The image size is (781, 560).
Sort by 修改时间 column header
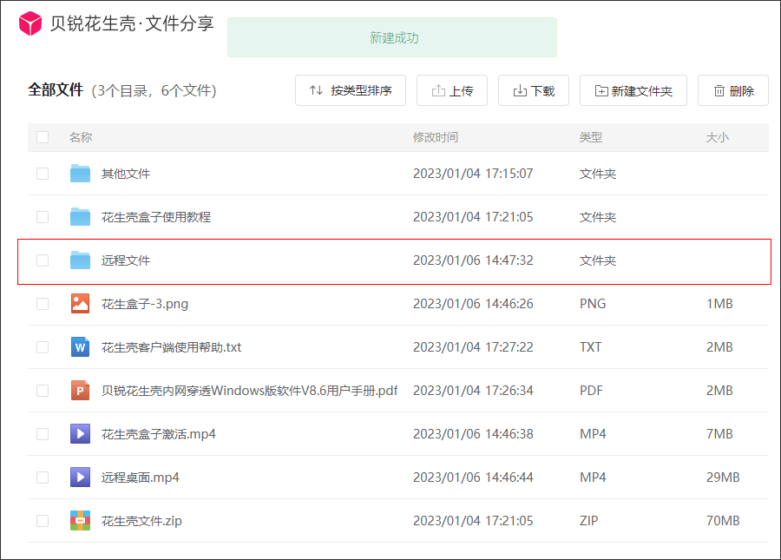pos(436,137)
